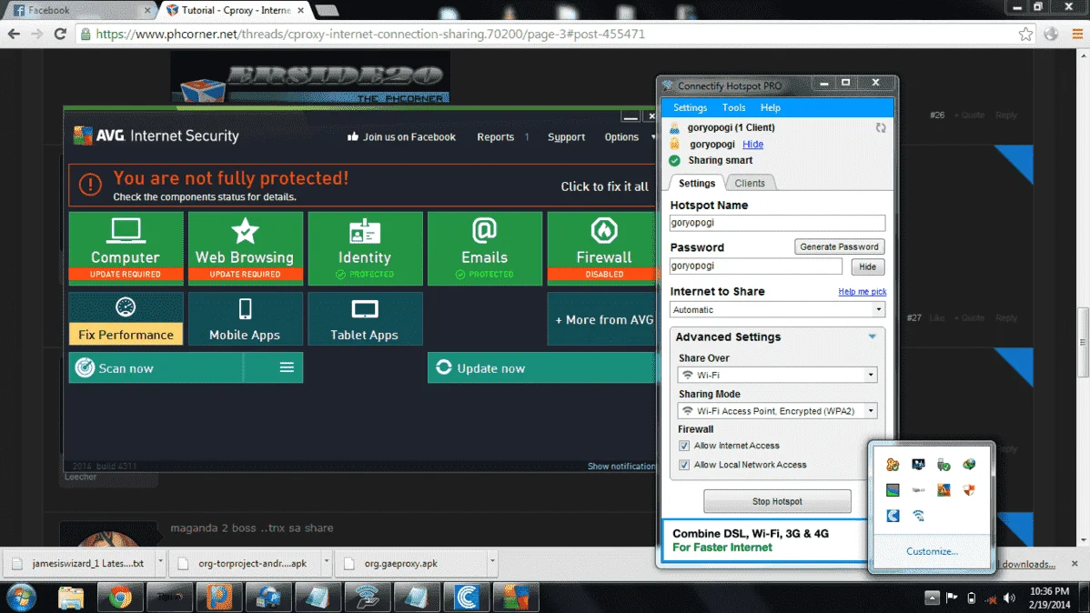This screenshot has width=1090, height=613.
Task: Click the Password input field
Action: click(756, 266)
